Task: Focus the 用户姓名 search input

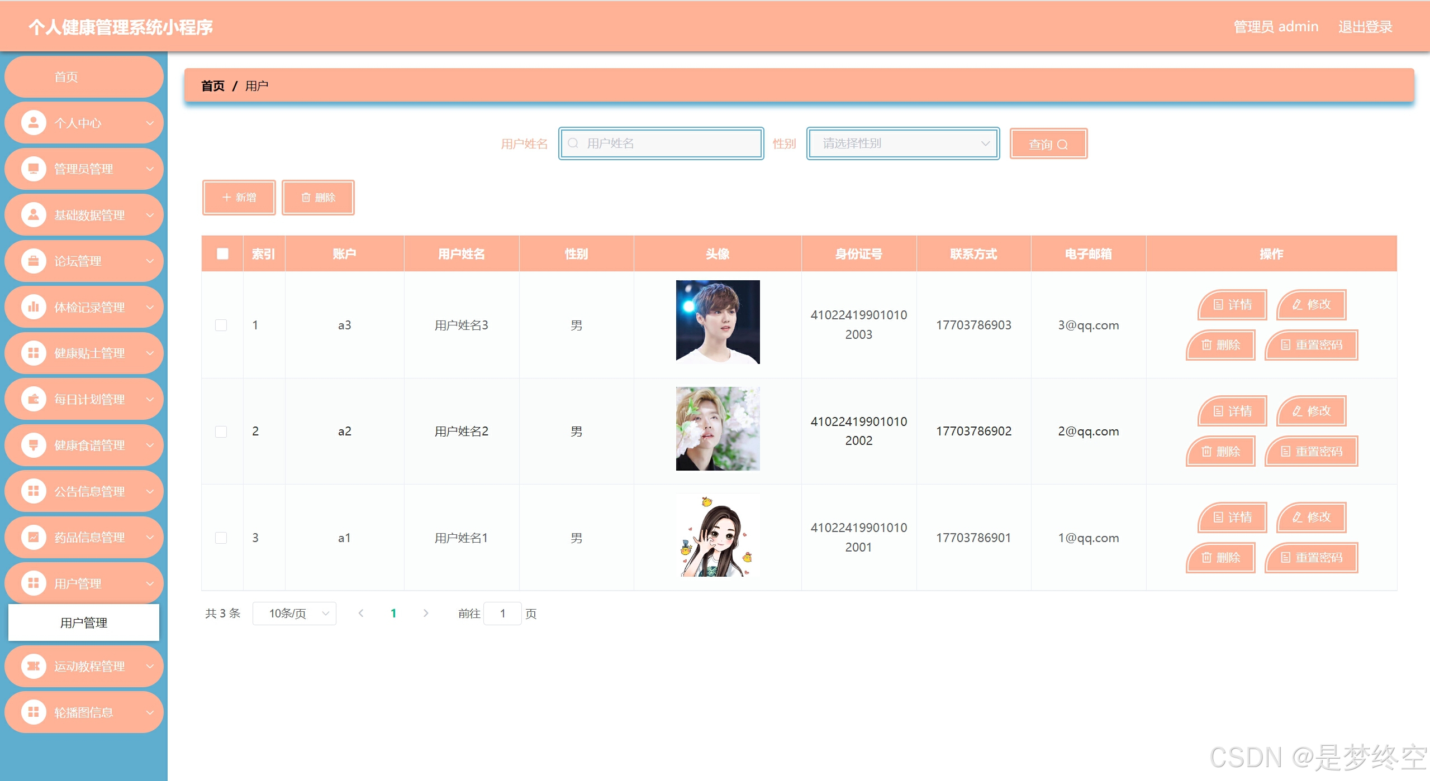Action: coord(661,143)
